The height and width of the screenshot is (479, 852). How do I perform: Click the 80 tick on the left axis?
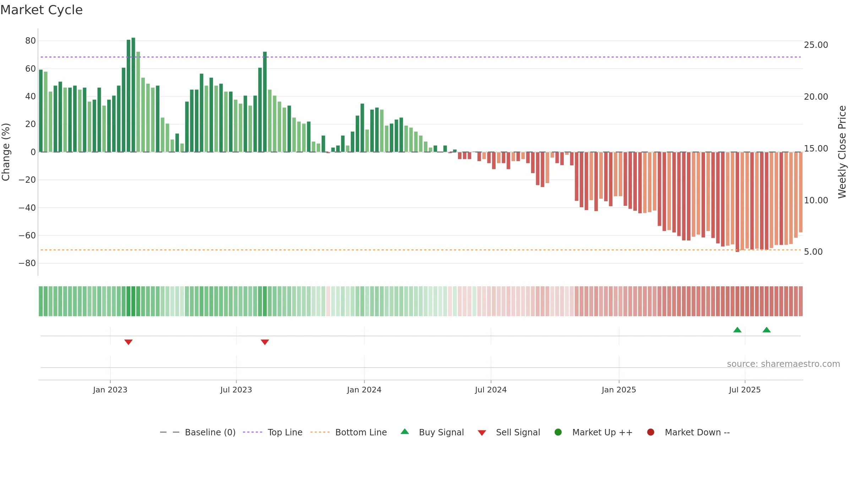[x=31, y=41]
